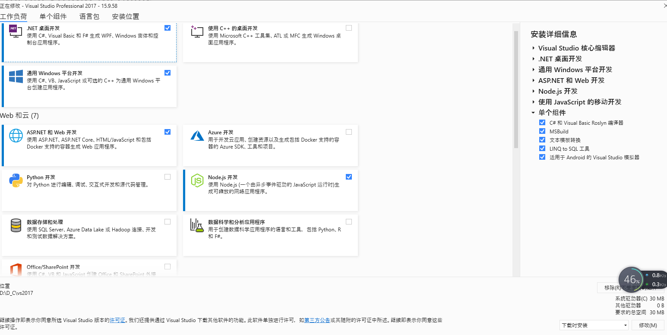Click the Node.js hexagon icon
The image size is (667, 335).
coord(197,180)
